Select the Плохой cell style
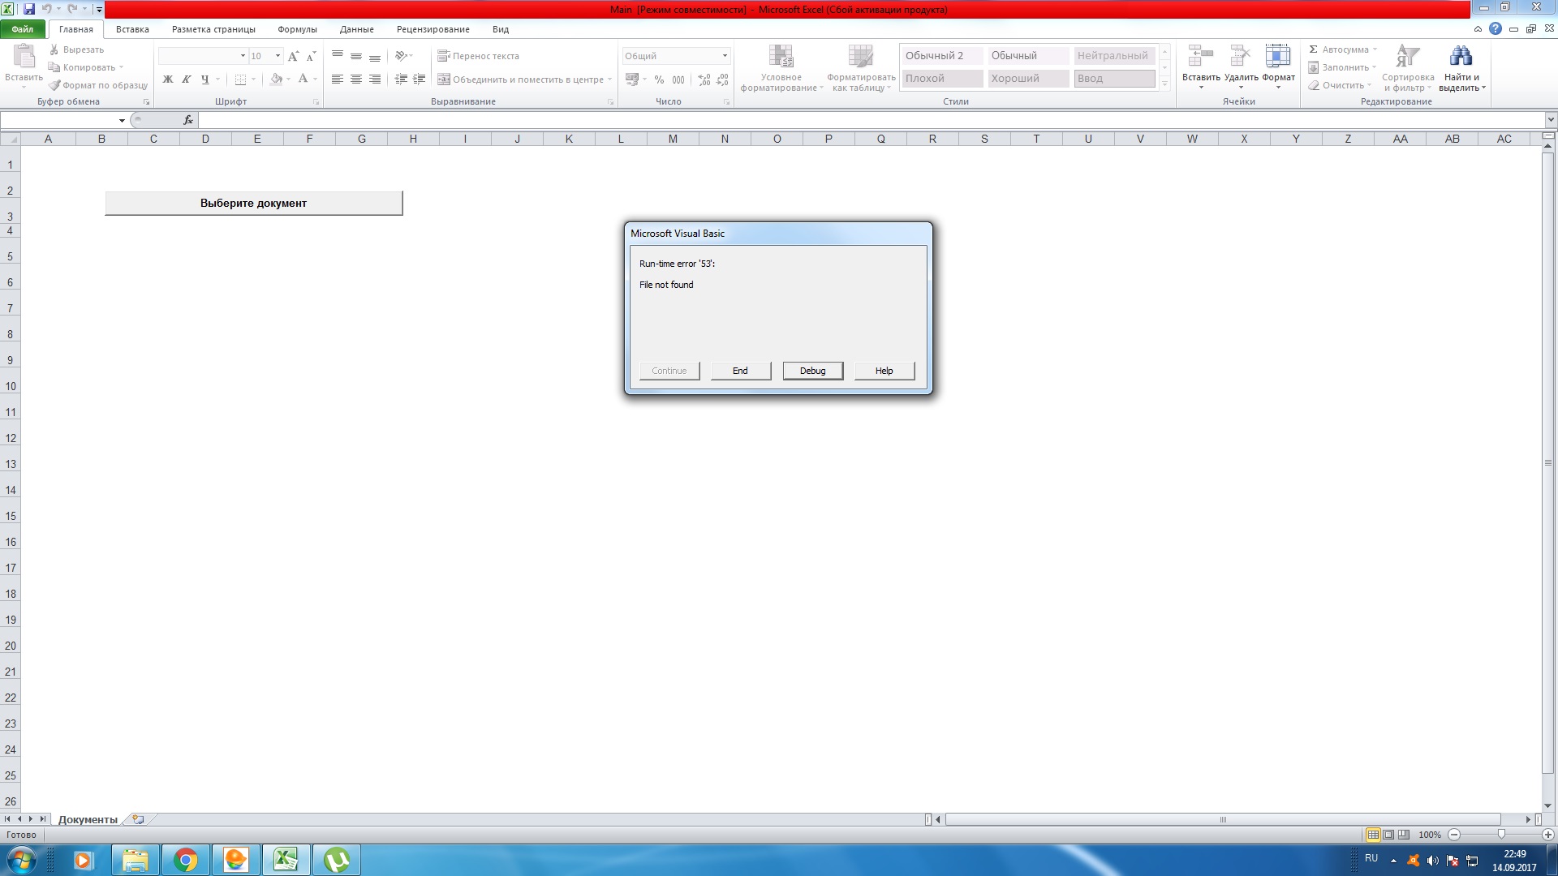 [941, 79]
